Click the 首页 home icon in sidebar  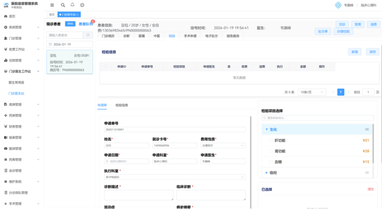6,16
